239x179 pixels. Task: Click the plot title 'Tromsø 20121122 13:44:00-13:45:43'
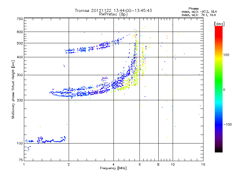coord(114,10)
